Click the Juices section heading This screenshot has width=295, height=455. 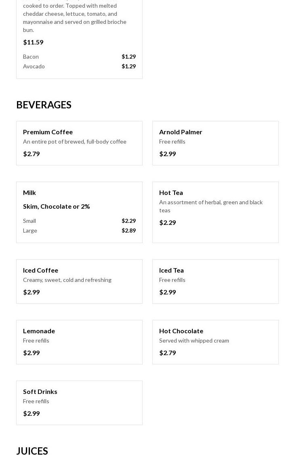32,451
